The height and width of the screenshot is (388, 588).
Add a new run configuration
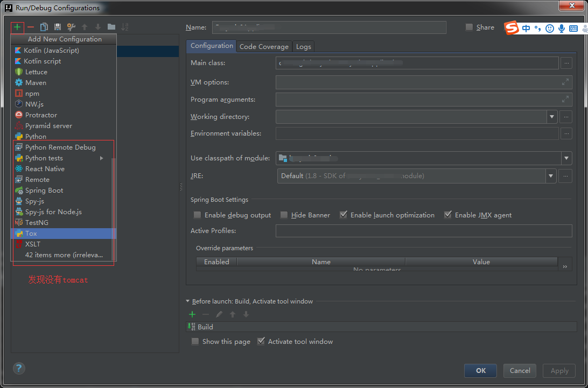[x=17, y=26]
